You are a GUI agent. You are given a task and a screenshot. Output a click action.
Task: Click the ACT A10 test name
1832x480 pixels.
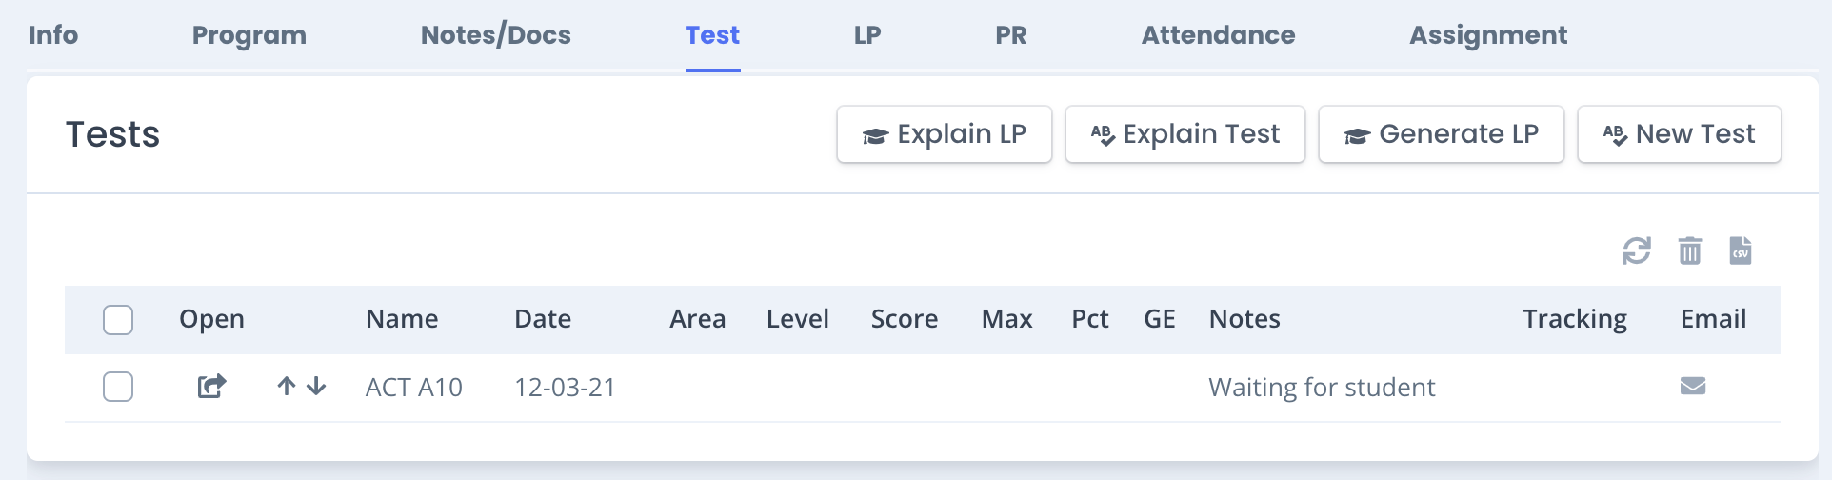pyautogui.click(x=414, y=388)
